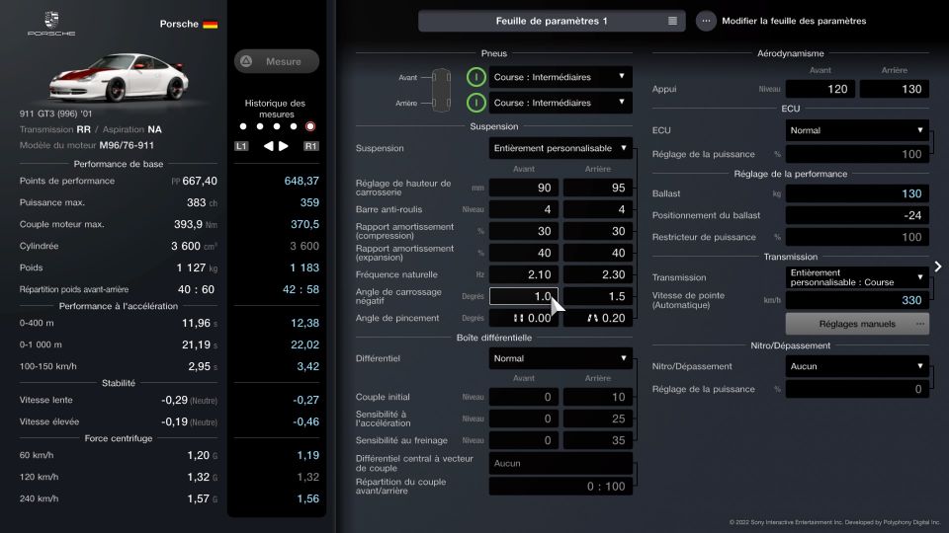This screenshot has width=949, height=533.
Task: Click Points de performance value 667,40
Action: click(199, 181)
